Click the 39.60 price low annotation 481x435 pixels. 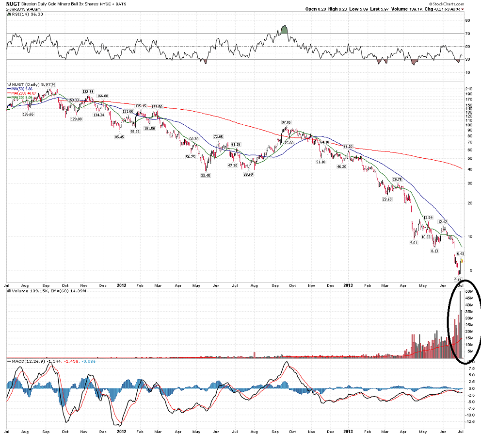pos(248,174)
